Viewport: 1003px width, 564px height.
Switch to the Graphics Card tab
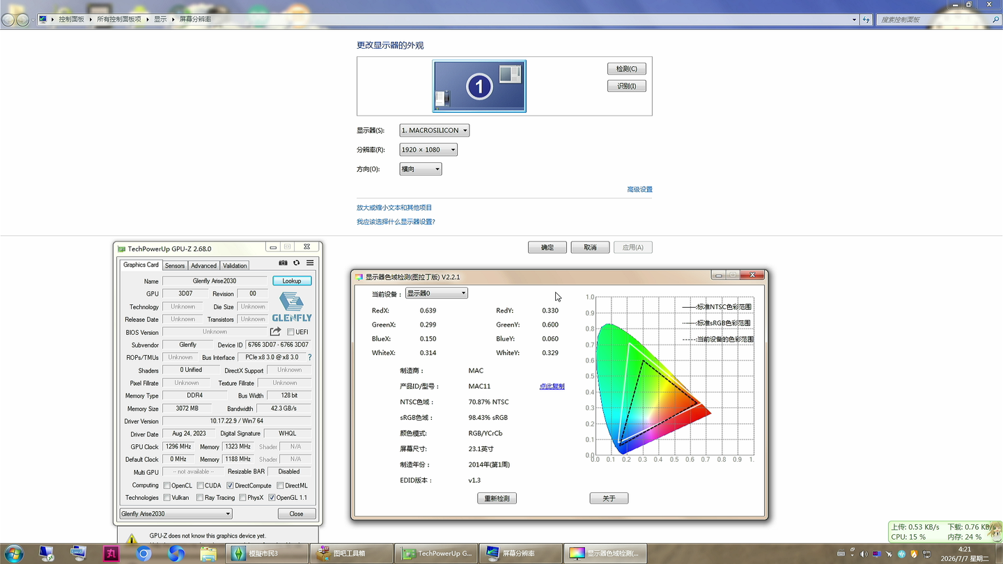[141, 265]
